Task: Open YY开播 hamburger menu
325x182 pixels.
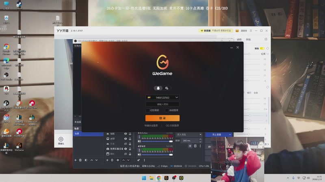Action: [251, 31]
